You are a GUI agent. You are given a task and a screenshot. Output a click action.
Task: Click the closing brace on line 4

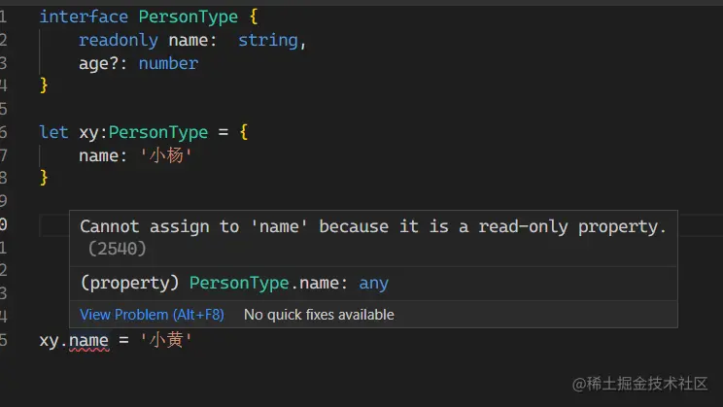pos(44,85)
